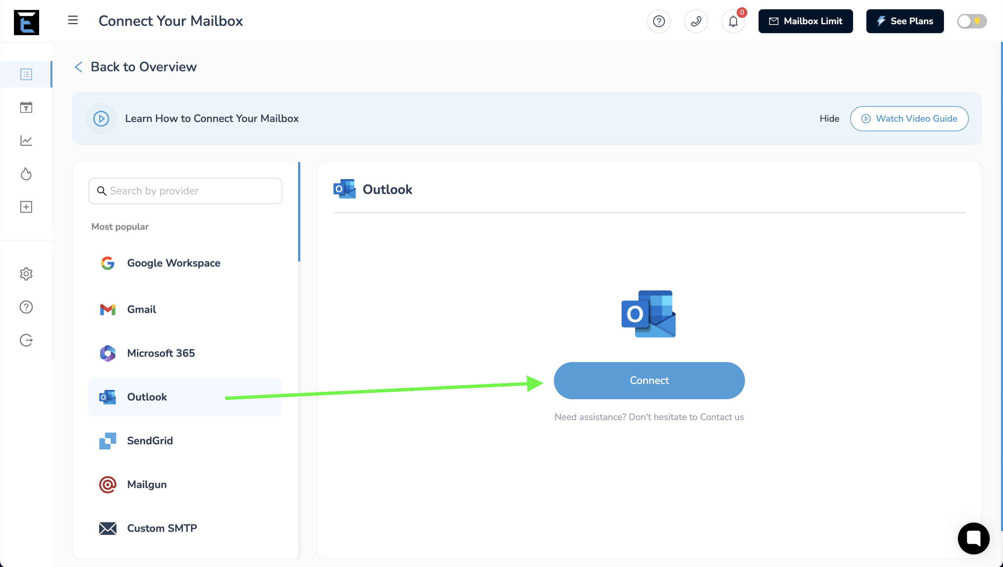
Task: Click the settings gear in sidebar
Action: (26, 274)
